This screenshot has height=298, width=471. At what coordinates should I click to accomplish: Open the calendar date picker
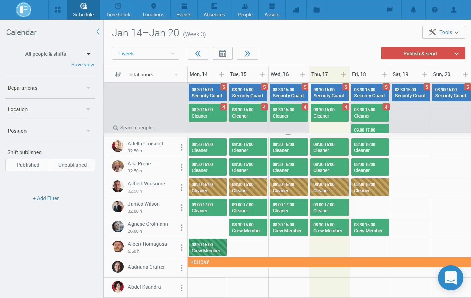pos(222,53)
